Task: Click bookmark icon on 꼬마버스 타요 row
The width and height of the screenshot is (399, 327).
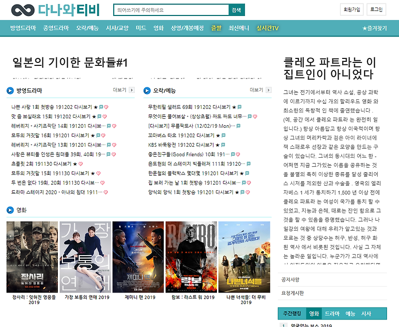Action: coord(223,135)
